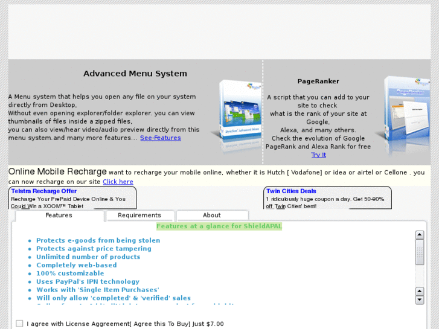
Task: Click 'I agree with License Aggreement' label text
Action: [x=125, y=324]
